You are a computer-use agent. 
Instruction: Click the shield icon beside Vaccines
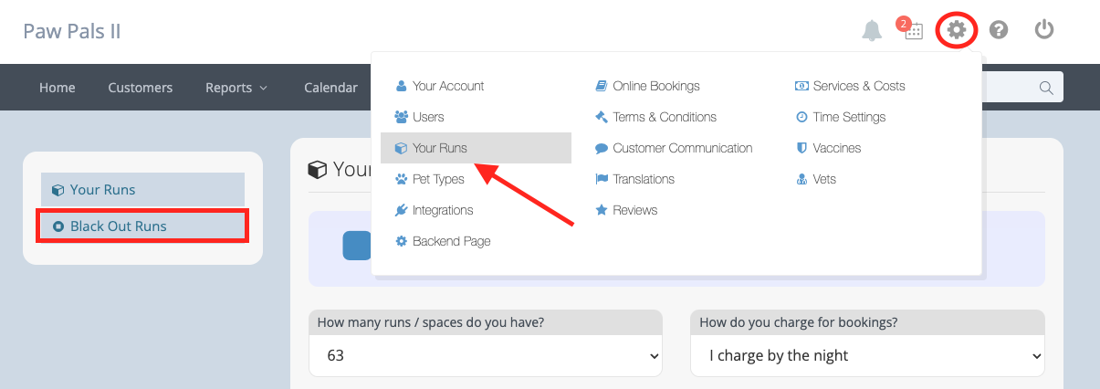coord(801,148)
